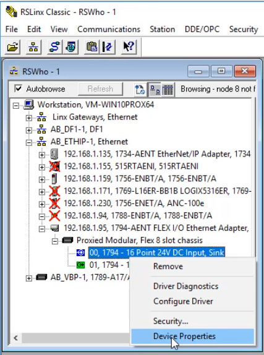Screen dimensions: 264x355
Task: Open the Security menu in menu bar
Action: [x=244, y=29]
